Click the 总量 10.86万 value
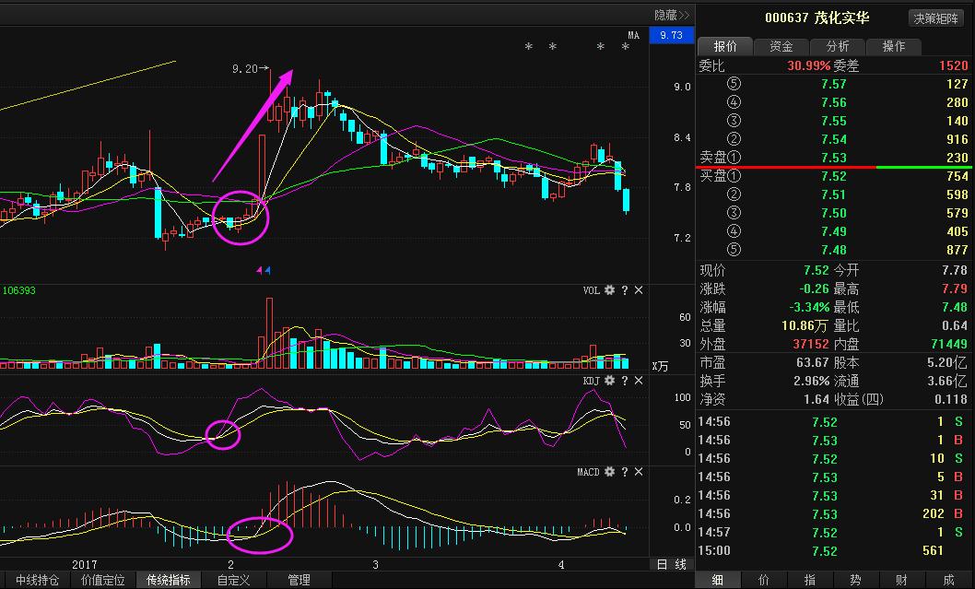 coord(805,326)
